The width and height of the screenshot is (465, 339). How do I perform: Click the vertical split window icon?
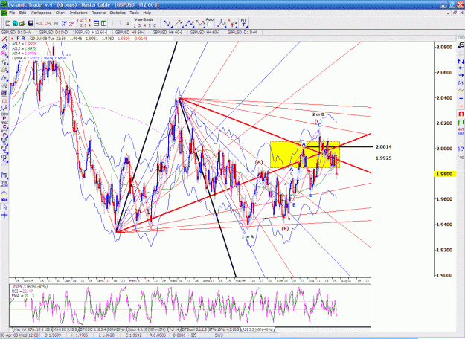point(103,23)
